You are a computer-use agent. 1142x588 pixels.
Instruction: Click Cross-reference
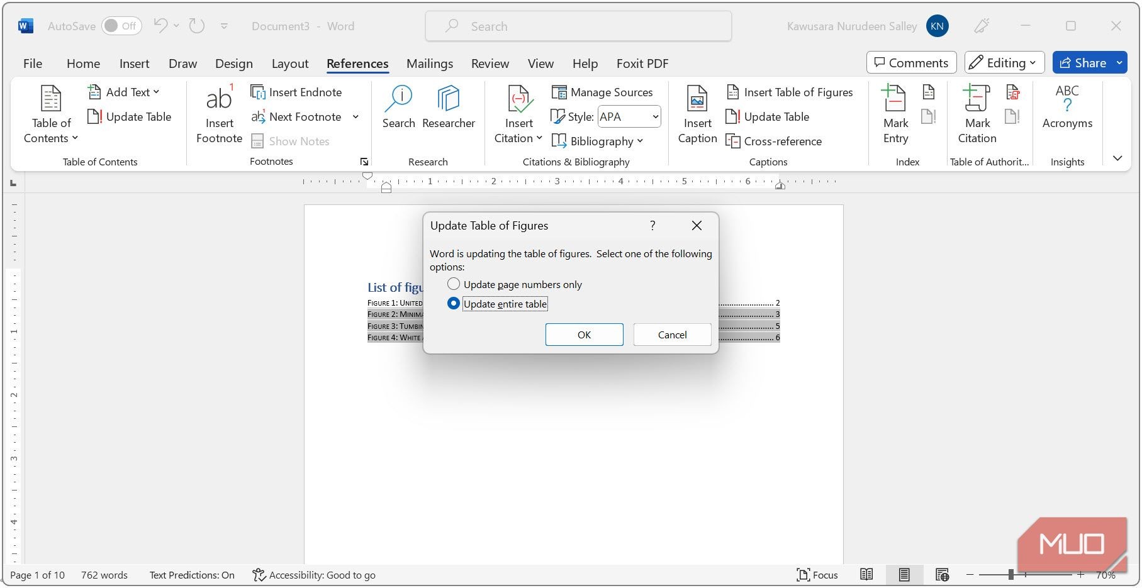[774, 141]
